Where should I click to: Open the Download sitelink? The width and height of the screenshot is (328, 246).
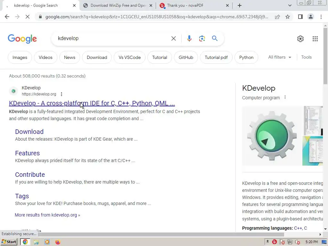pyautogui.click(x=29, y=132)
